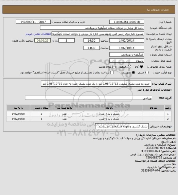Image resolution: width=178 pixels, height=195 pixels.
Task: Click the remaining time countdown 06:06:25
Action: point(42,41)
